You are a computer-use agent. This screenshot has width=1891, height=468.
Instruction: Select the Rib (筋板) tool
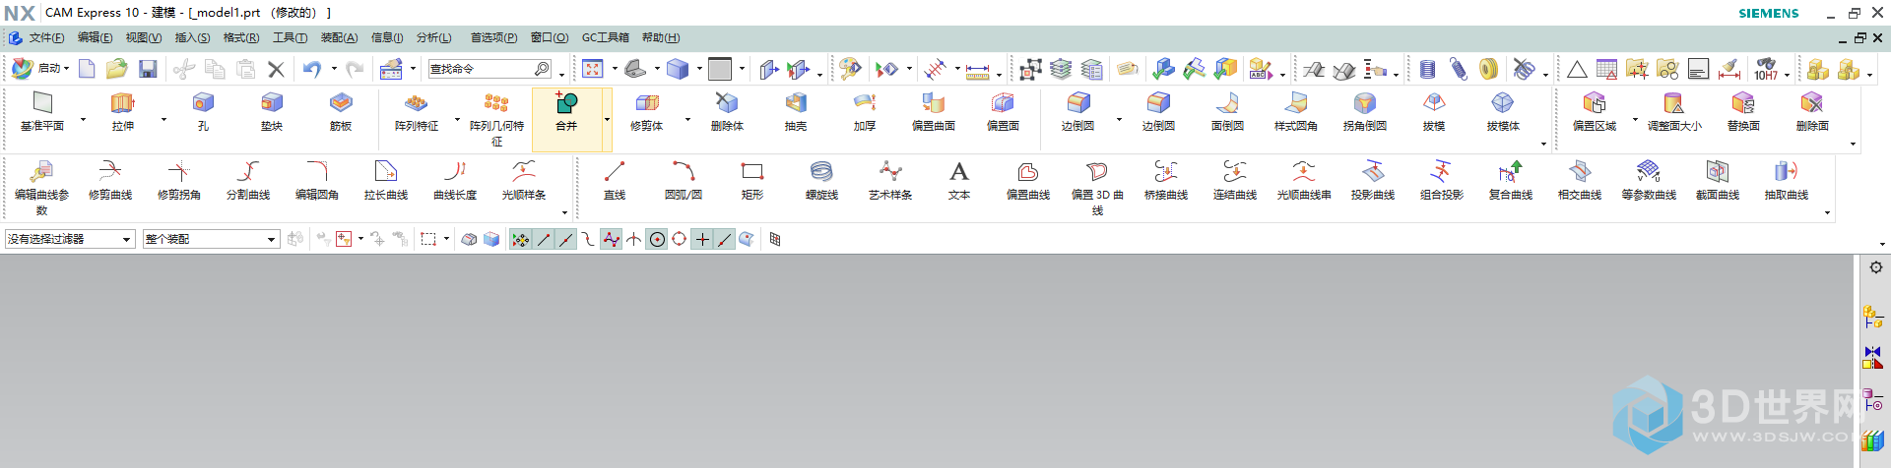341,111
